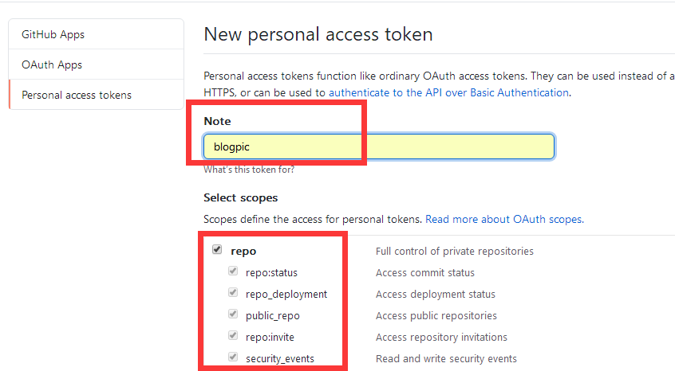Viewport: 675px width, 371px height.
Task: Click the Note field label
Action: pos(217,121)
